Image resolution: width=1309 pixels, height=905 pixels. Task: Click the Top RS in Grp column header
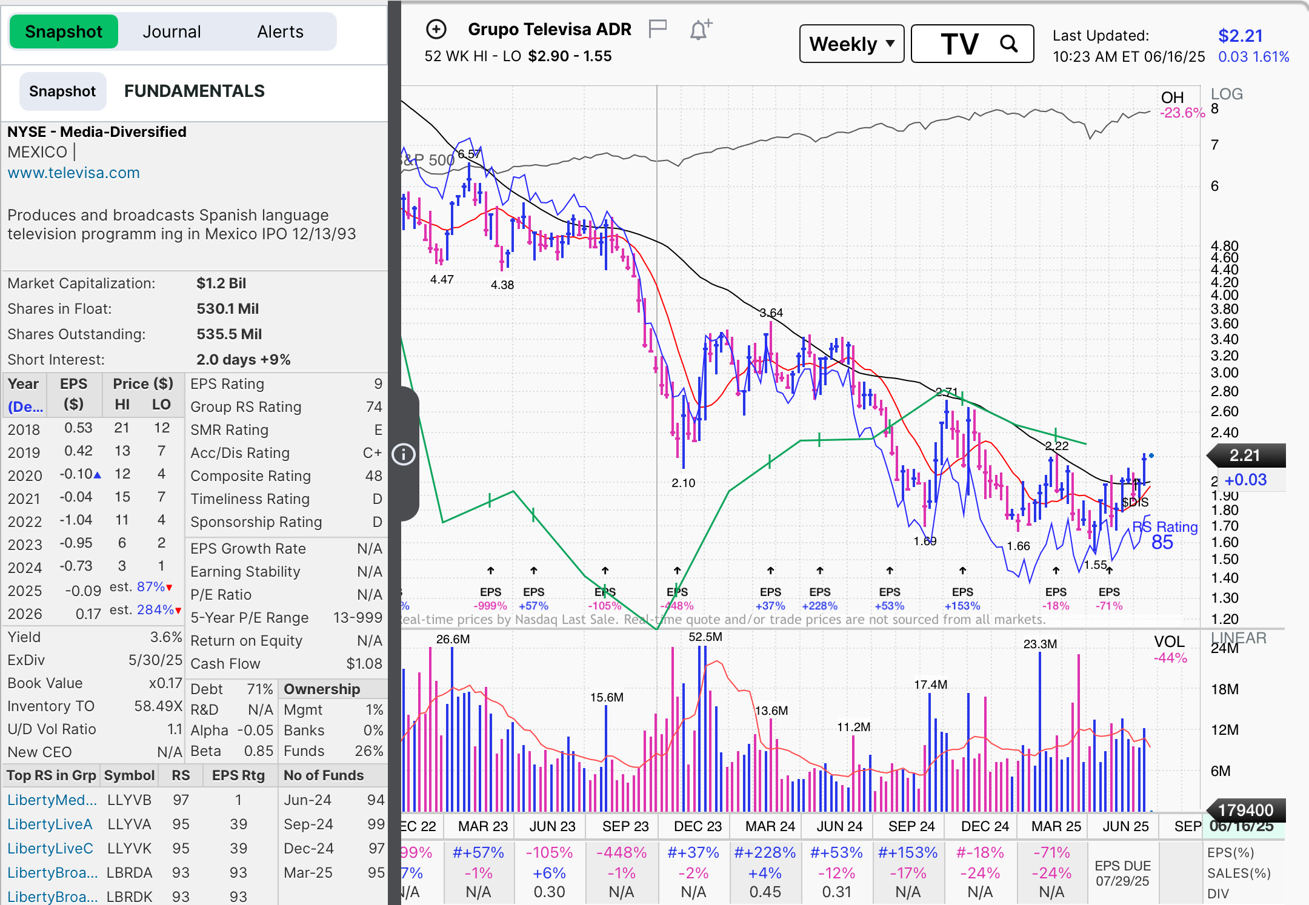click(x=52, y=775)
